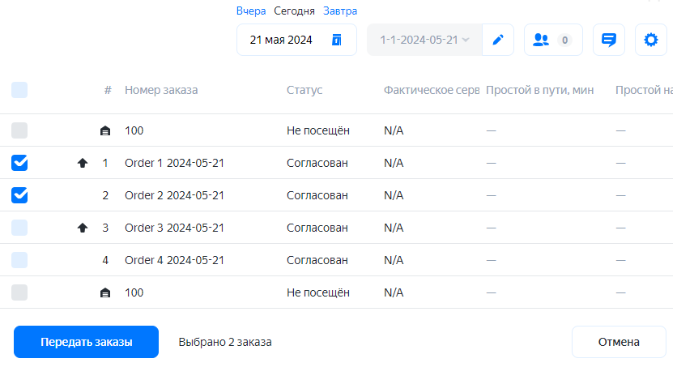Click the Отмена button
The image size is (677, 367).
coord(619,342)
